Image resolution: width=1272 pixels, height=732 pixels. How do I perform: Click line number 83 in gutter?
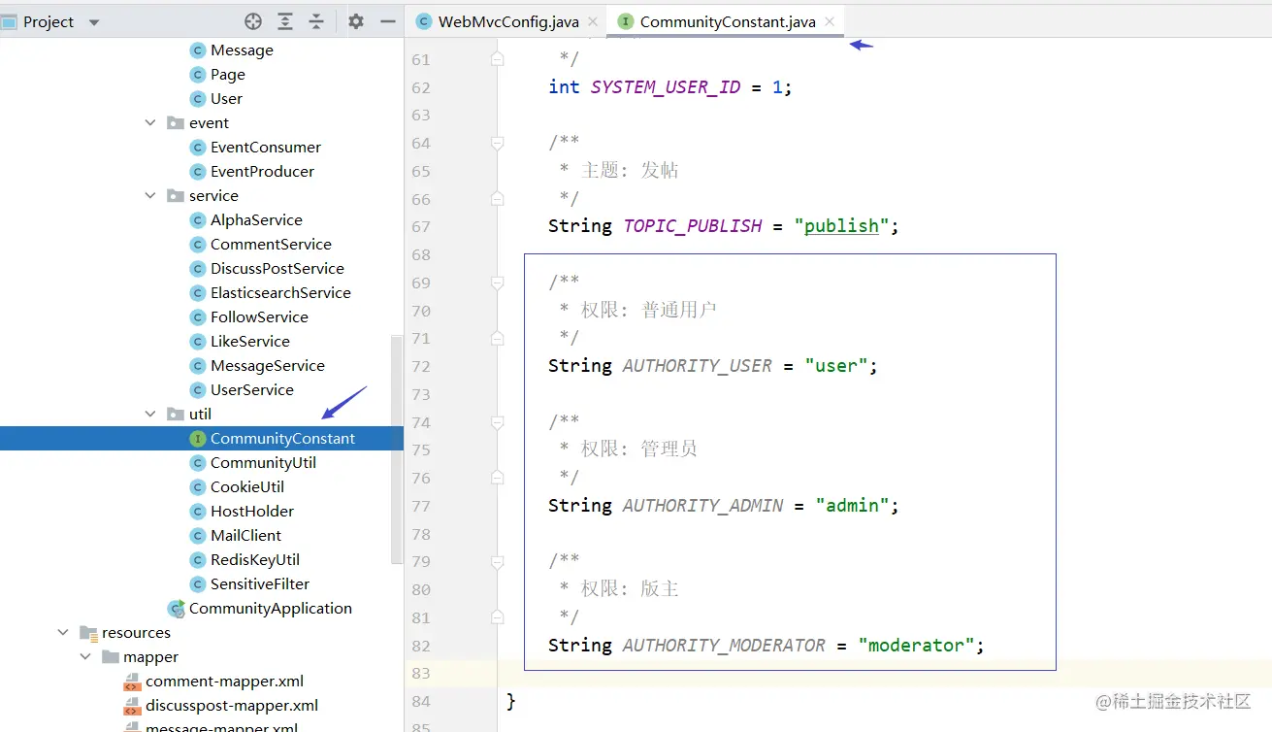(420, 673)
